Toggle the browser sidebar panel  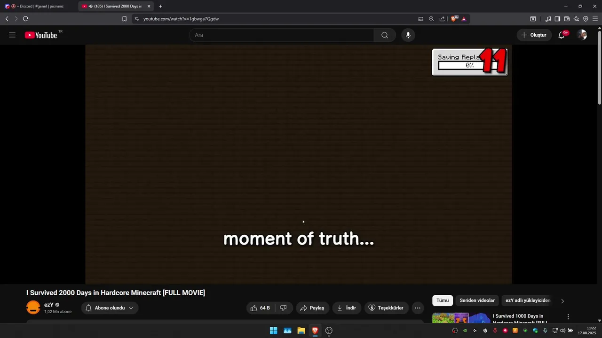tap(557, 19)
